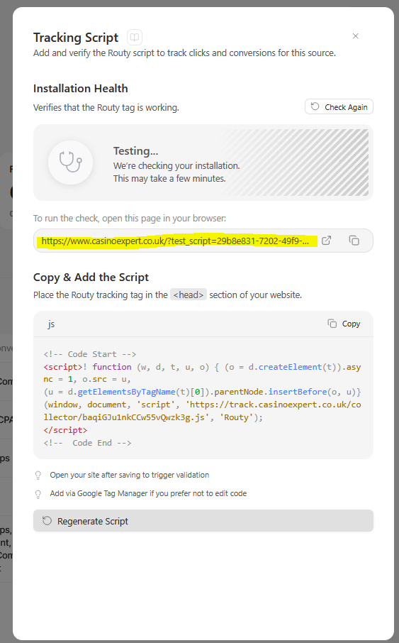Click the Check Again button
The image size is (399, 643).
(x=339, y=106)
